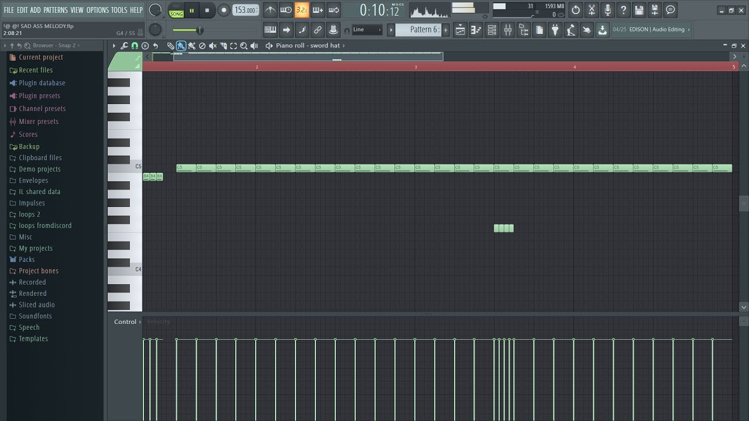Toggle the step editing arrow button
Screen dimensions: 749x421
[x=286, y=30]
